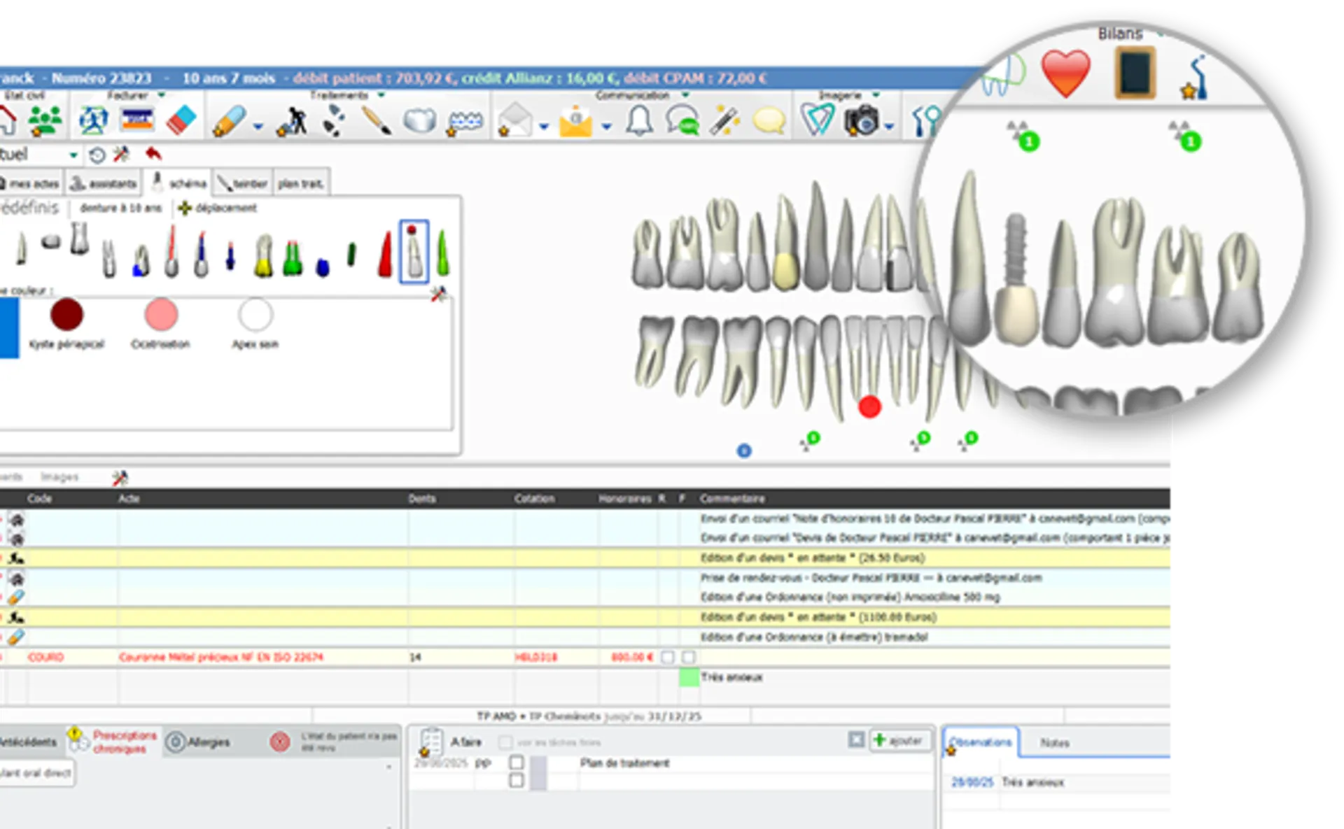The image size is (1344, 829).
Task: Click the ajouter button
Action: pos(899,740)
